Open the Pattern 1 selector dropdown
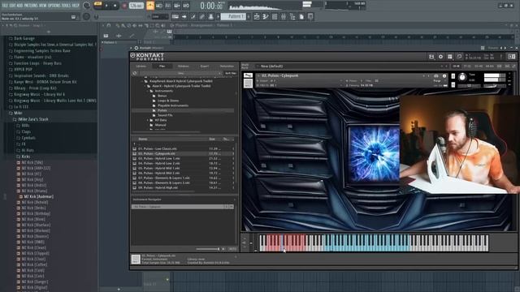The width and height of the screenshot is (520, 292). [x=233, y=16]
